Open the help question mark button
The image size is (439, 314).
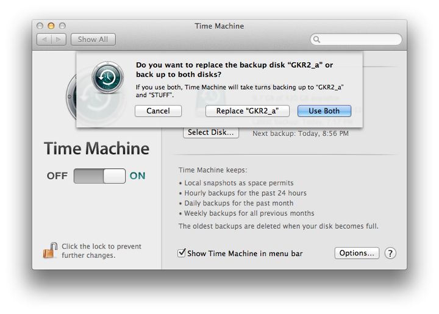(x=390, y=253)
